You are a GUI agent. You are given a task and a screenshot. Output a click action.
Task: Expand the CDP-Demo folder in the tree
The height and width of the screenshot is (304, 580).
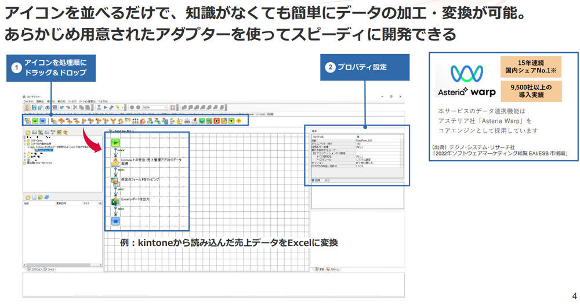(25, 140)
